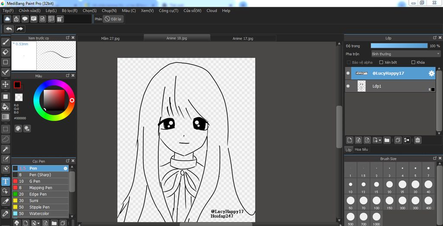Enable the Khóa checkbox
The height and width of the screenshot is (226, 443).
(413, 62)
